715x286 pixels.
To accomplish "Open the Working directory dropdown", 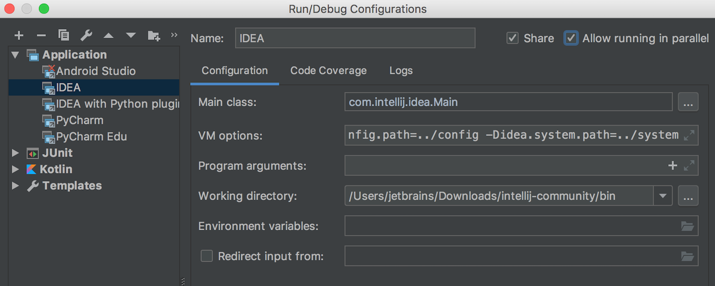I will pos(663,196).
